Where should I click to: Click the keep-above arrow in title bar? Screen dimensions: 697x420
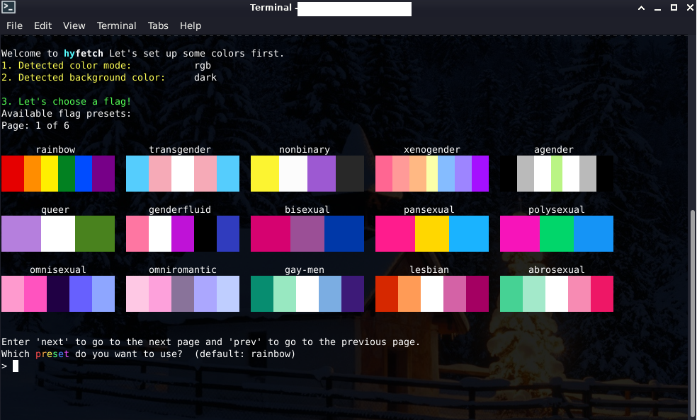(x=641, y=8)
